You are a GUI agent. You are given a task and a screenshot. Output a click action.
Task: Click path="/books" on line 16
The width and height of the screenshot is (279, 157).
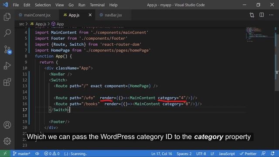click(x=85, y=104)
